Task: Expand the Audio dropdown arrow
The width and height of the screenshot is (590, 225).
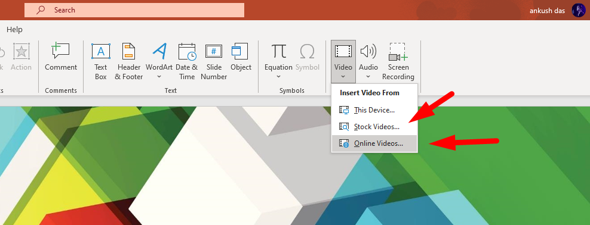Action: coord(368,77)
